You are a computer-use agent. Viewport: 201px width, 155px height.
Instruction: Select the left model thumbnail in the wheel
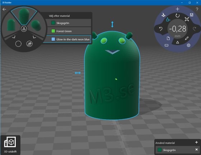click(11, 25)
